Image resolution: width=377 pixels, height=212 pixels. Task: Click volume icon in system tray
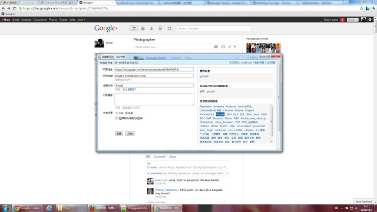pyautogui.click(x=356, y=208)
